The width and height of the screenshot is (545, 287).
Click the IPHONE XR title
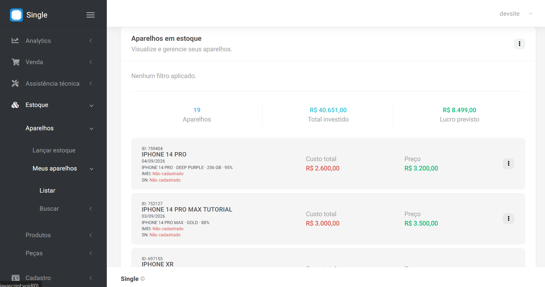[157, 264]
